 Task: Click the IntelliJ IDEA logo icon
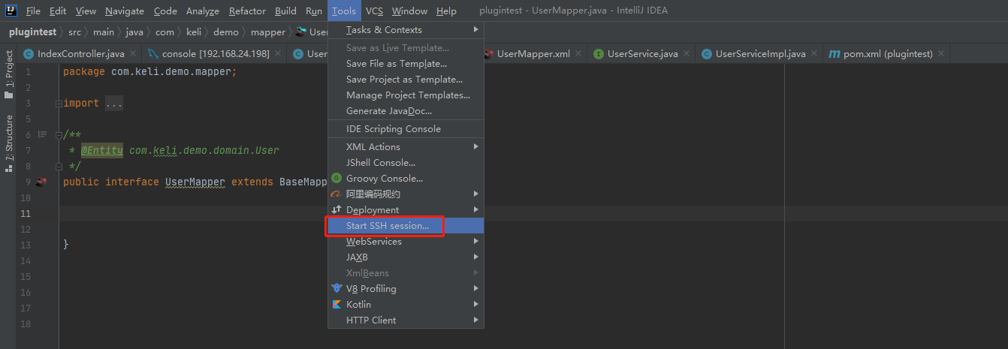point(11,11)
